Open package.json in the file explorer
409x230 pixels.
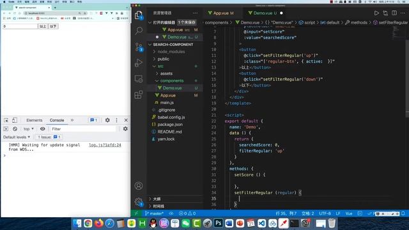(170, 125)
